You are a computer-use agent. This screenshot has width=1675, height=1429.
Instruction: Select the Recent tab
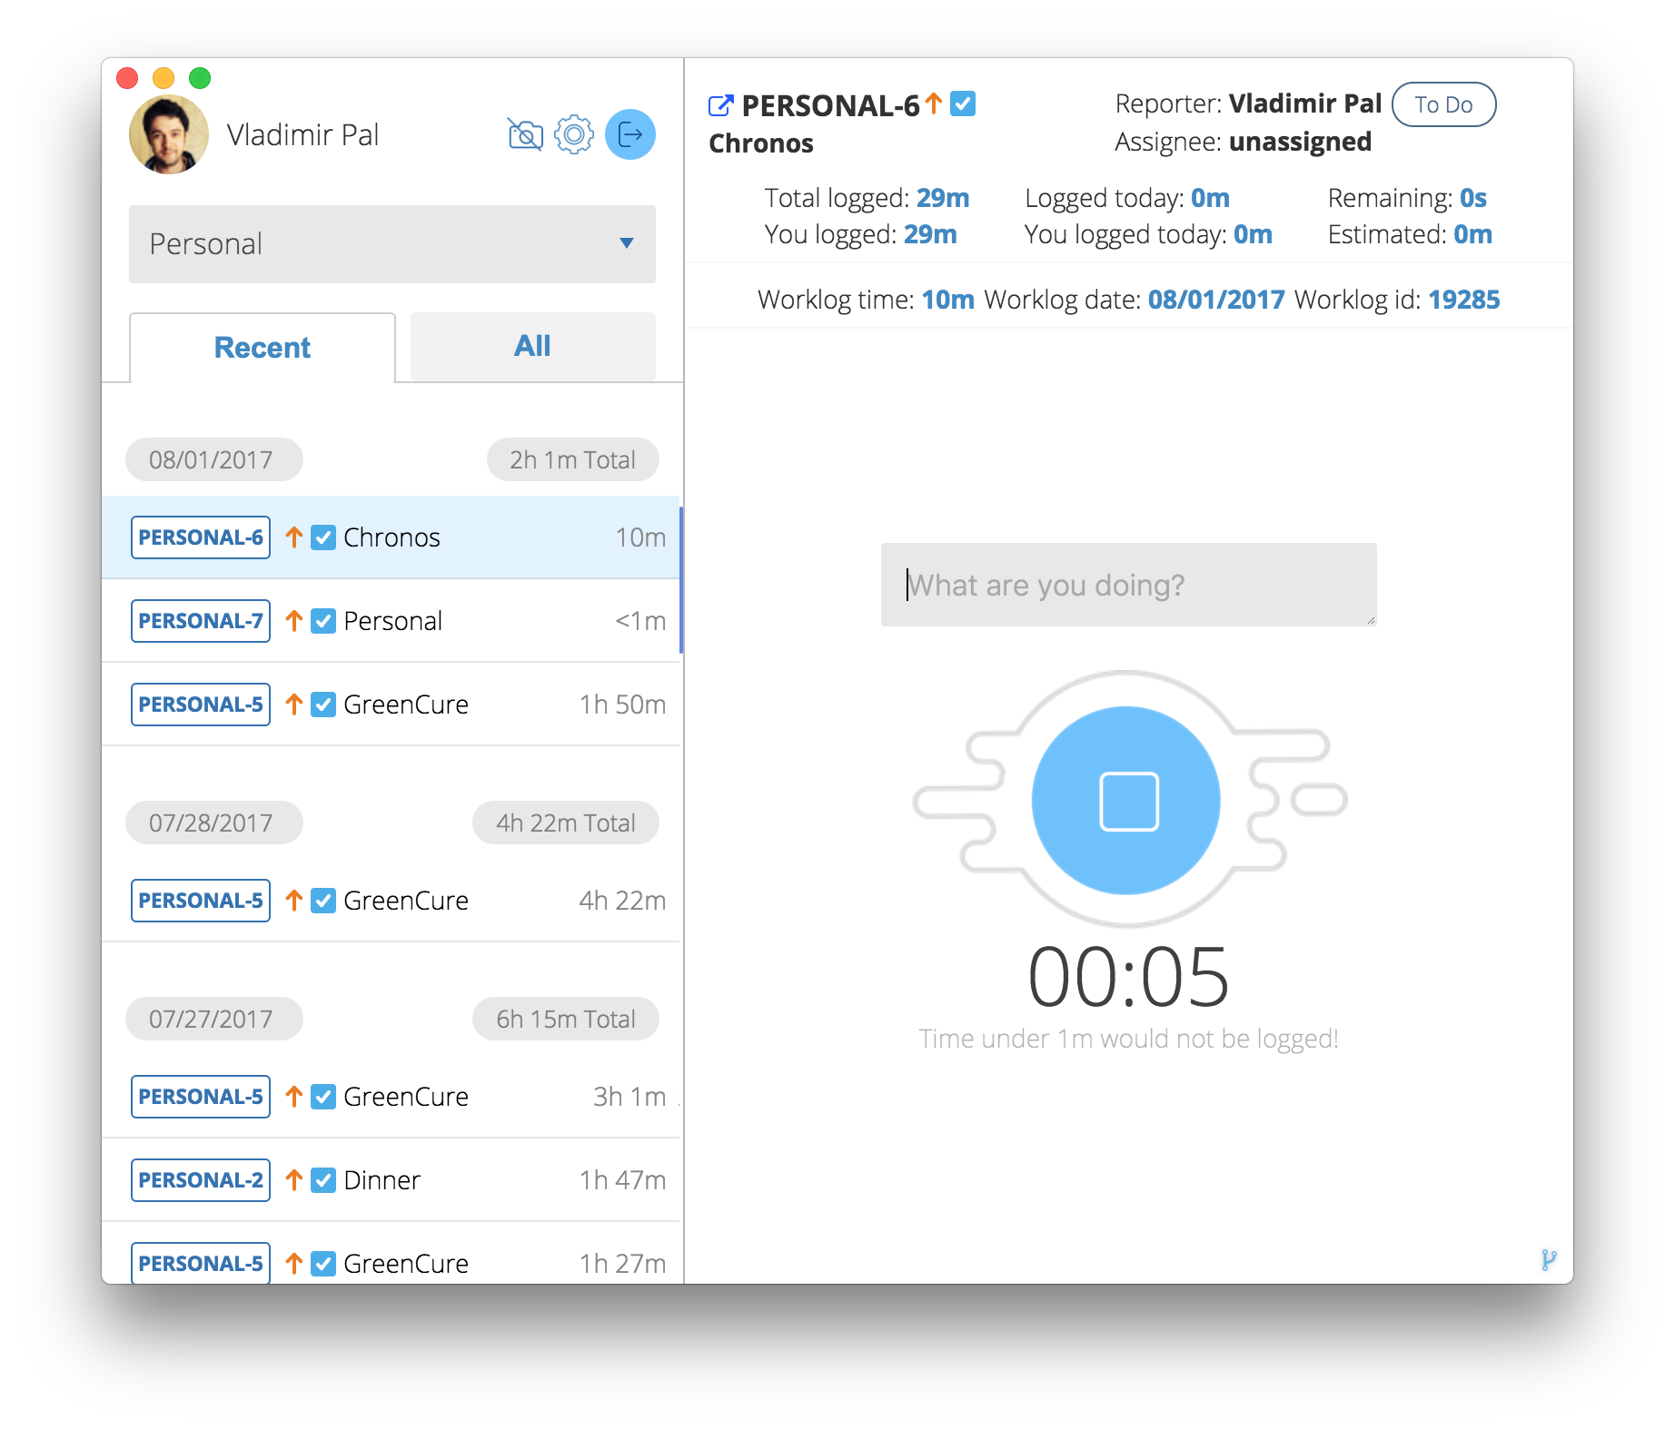tap(262, 347)
